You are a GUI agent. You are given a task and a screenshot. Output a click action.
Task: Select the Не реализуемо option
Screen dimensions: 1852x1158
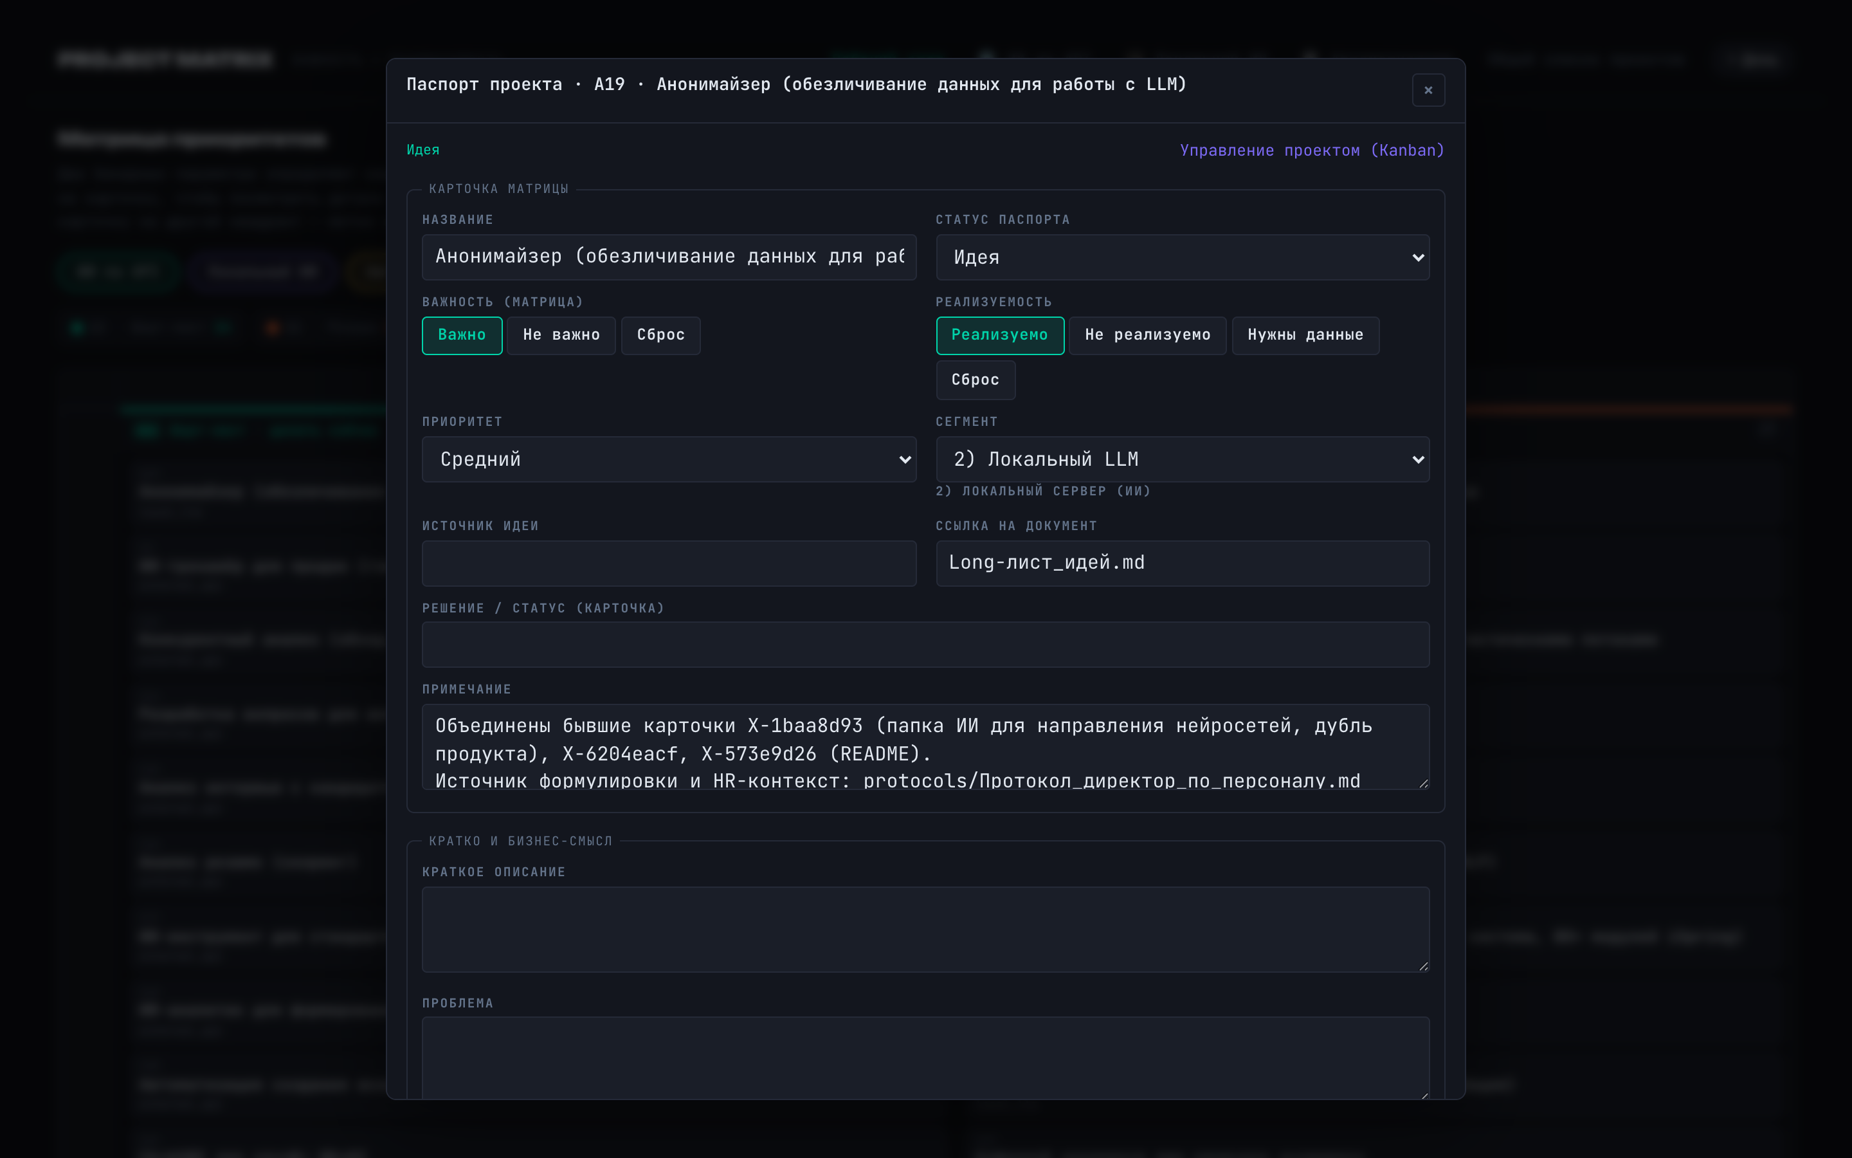(1147, 335)
